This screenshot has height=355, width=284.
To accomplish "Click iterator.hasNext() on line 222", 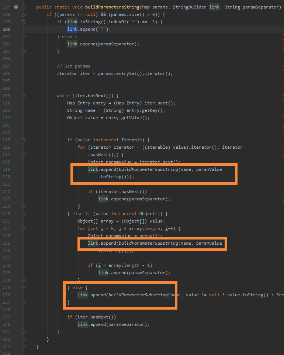I will [x=122, y=192].
